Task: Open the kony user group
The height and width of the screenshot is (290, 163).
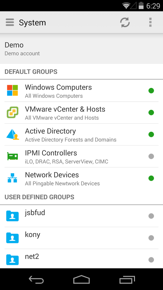Action: coord(81,238)
